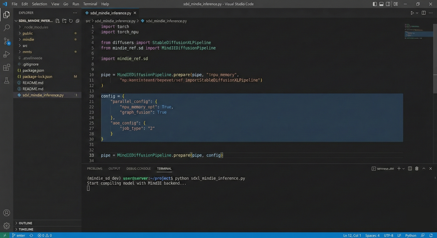Switch to the PROBLEMS tab
Screen dimensions: 437x238
[x=95, y=169]
